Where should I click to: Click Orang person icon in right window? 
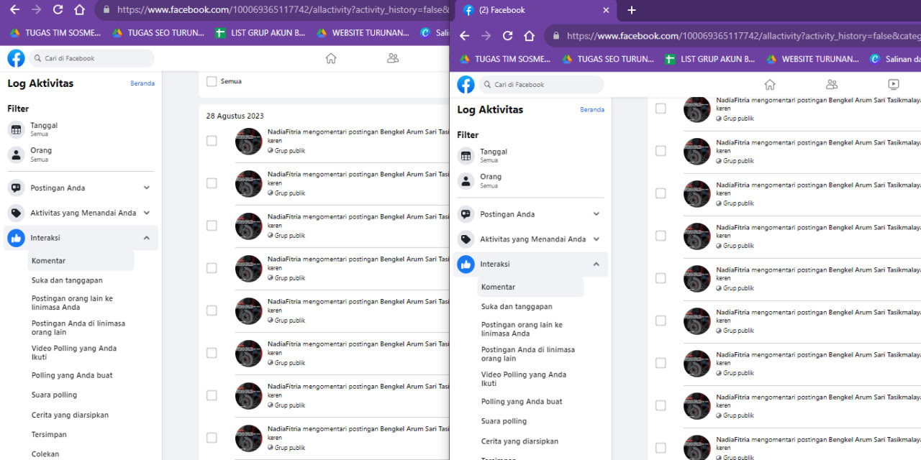(x=466, y=181)
